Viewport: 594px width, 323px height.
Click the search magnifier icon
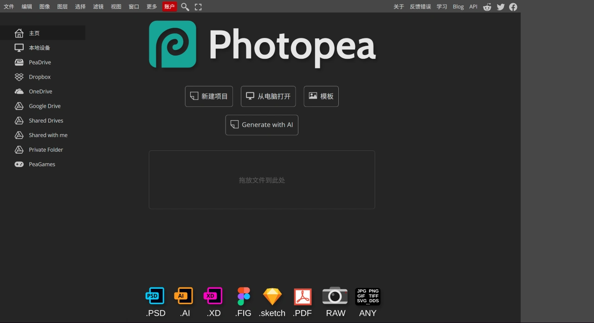tap(185, 7)
